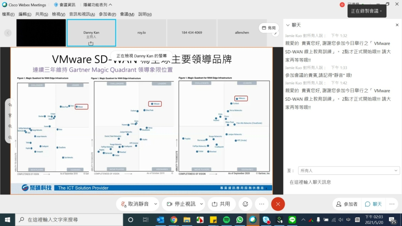
Task: Open video options arrow beside 停止視訊
Action: [x=201, y=204]
